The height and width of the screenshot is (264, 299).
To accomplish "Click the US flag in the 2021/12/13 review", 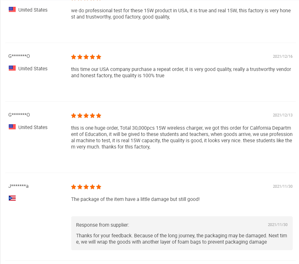I will [x=12, y=127].
